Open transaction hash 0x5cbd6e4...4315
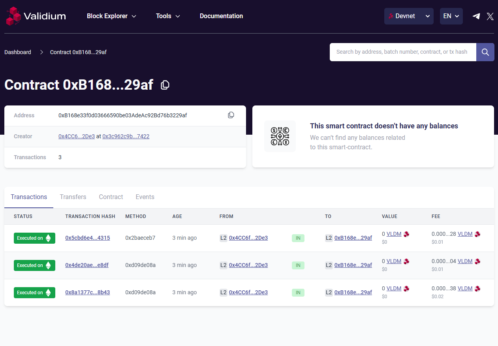This screenshot has height=346, width=498. (87, 238)
